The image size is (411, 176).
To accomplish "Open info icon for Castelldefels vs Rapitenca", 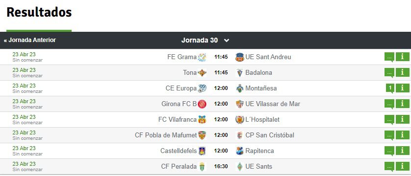I will 402,151.
